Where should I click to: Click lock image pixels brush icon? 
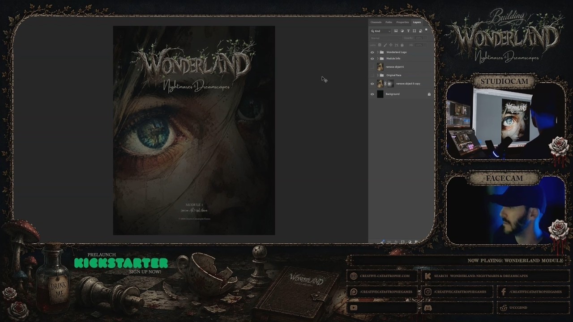click(385, 45)
